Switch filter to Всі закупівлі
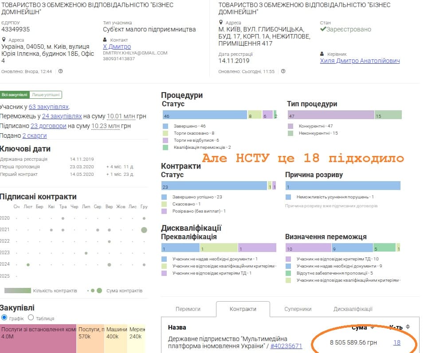Image resolution: width=424 pixels, height=353 pixels. point(15,95)
